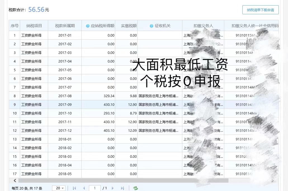Click the 序号 column header

[x=14, y=25]
